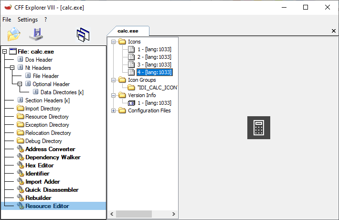The height and width of the screenshot is (220, 339).
Task: Click the horizontal scrollbar thumb of resource tree
Action: tap(134, 214)
